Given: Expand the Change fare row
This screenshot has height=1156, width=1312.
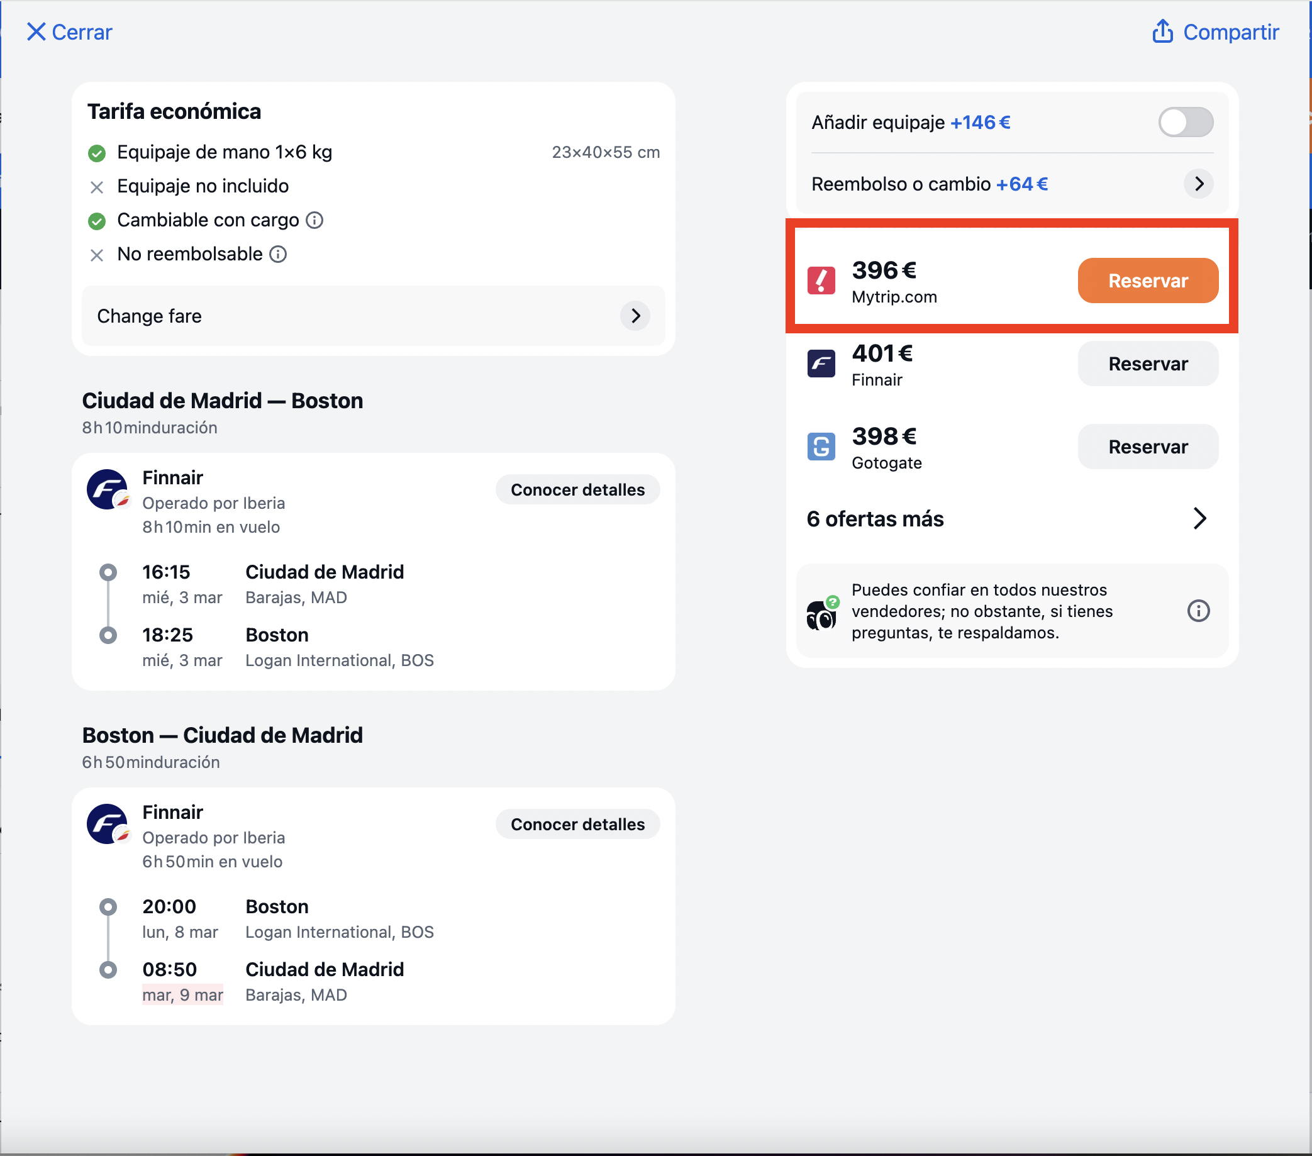Looking at the screenshot, I should click(x=373, y=316).
